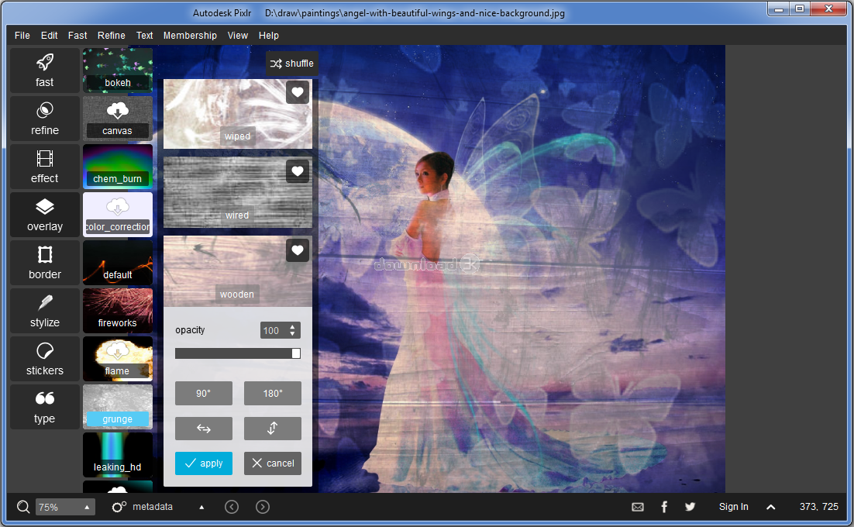Select the type quote tool
Viewport: 854px width, 527px height.
click(x=45, y=407)
